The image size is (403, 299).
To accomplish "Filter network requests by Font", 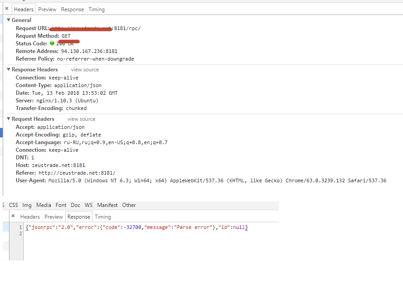I will (61, 205).
